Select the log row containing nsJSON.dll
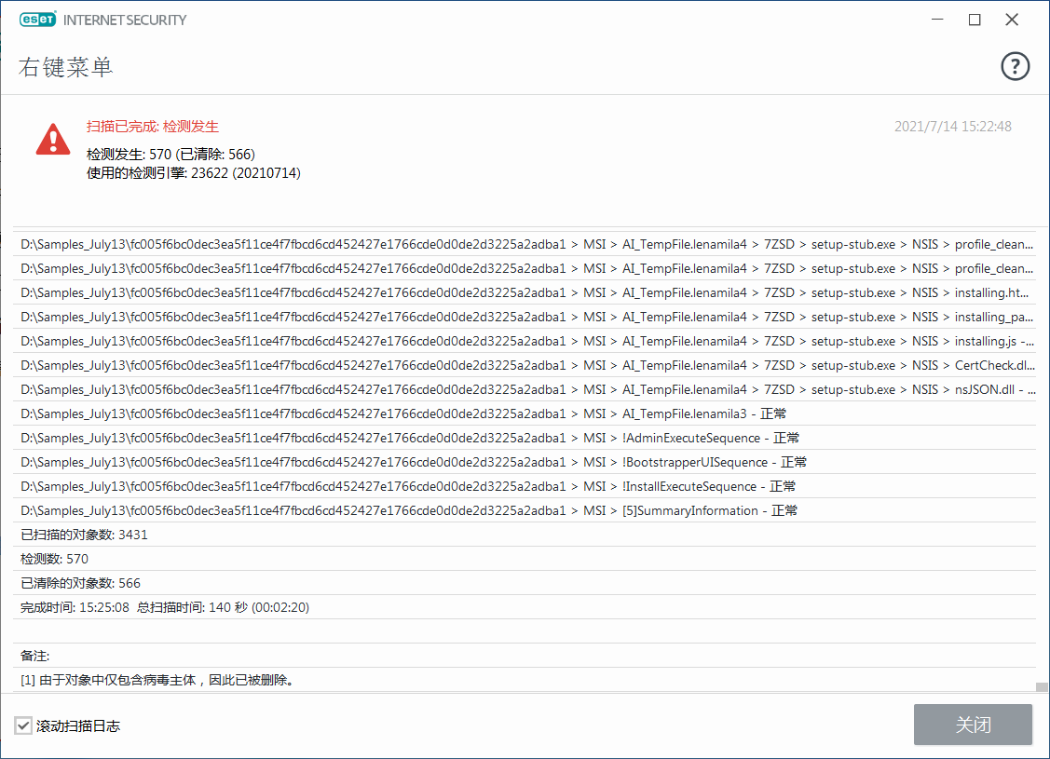 [x=525, y=389]
